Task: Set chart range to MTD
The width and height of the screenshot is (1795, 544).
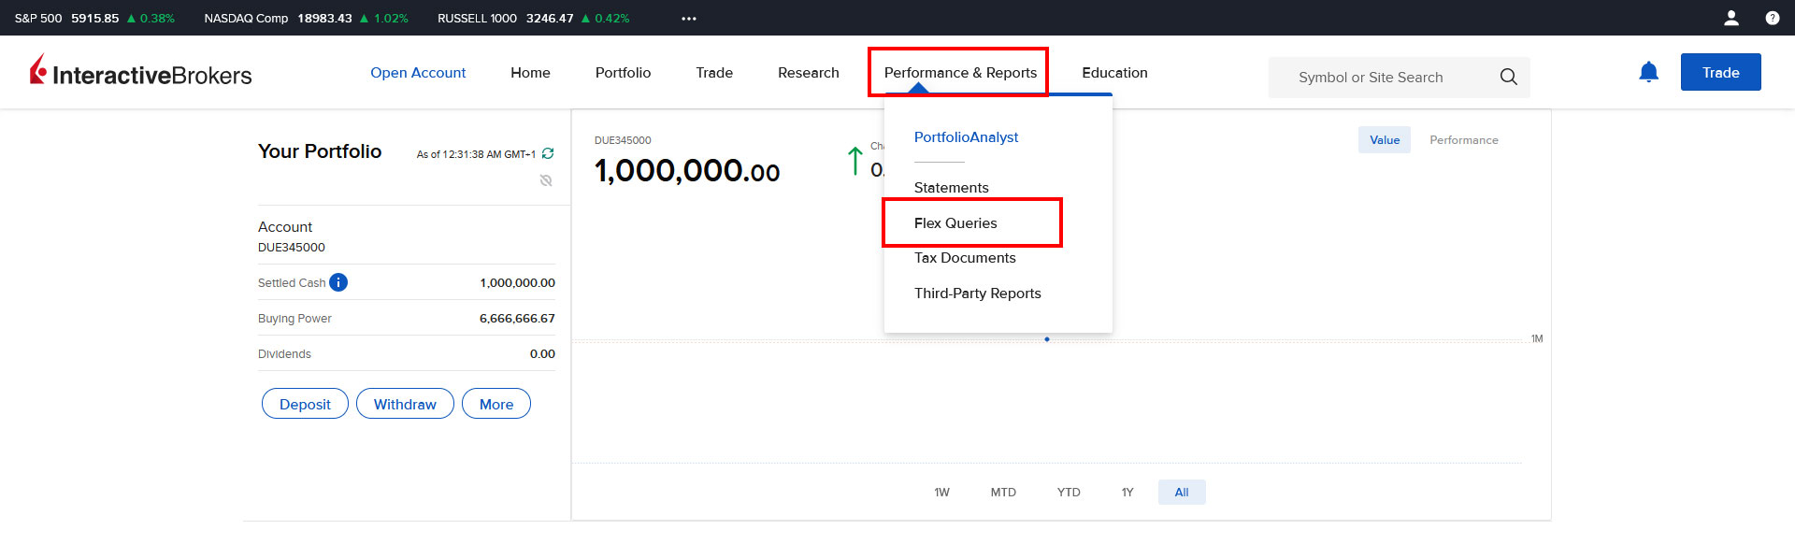Action: [1003, 493]
